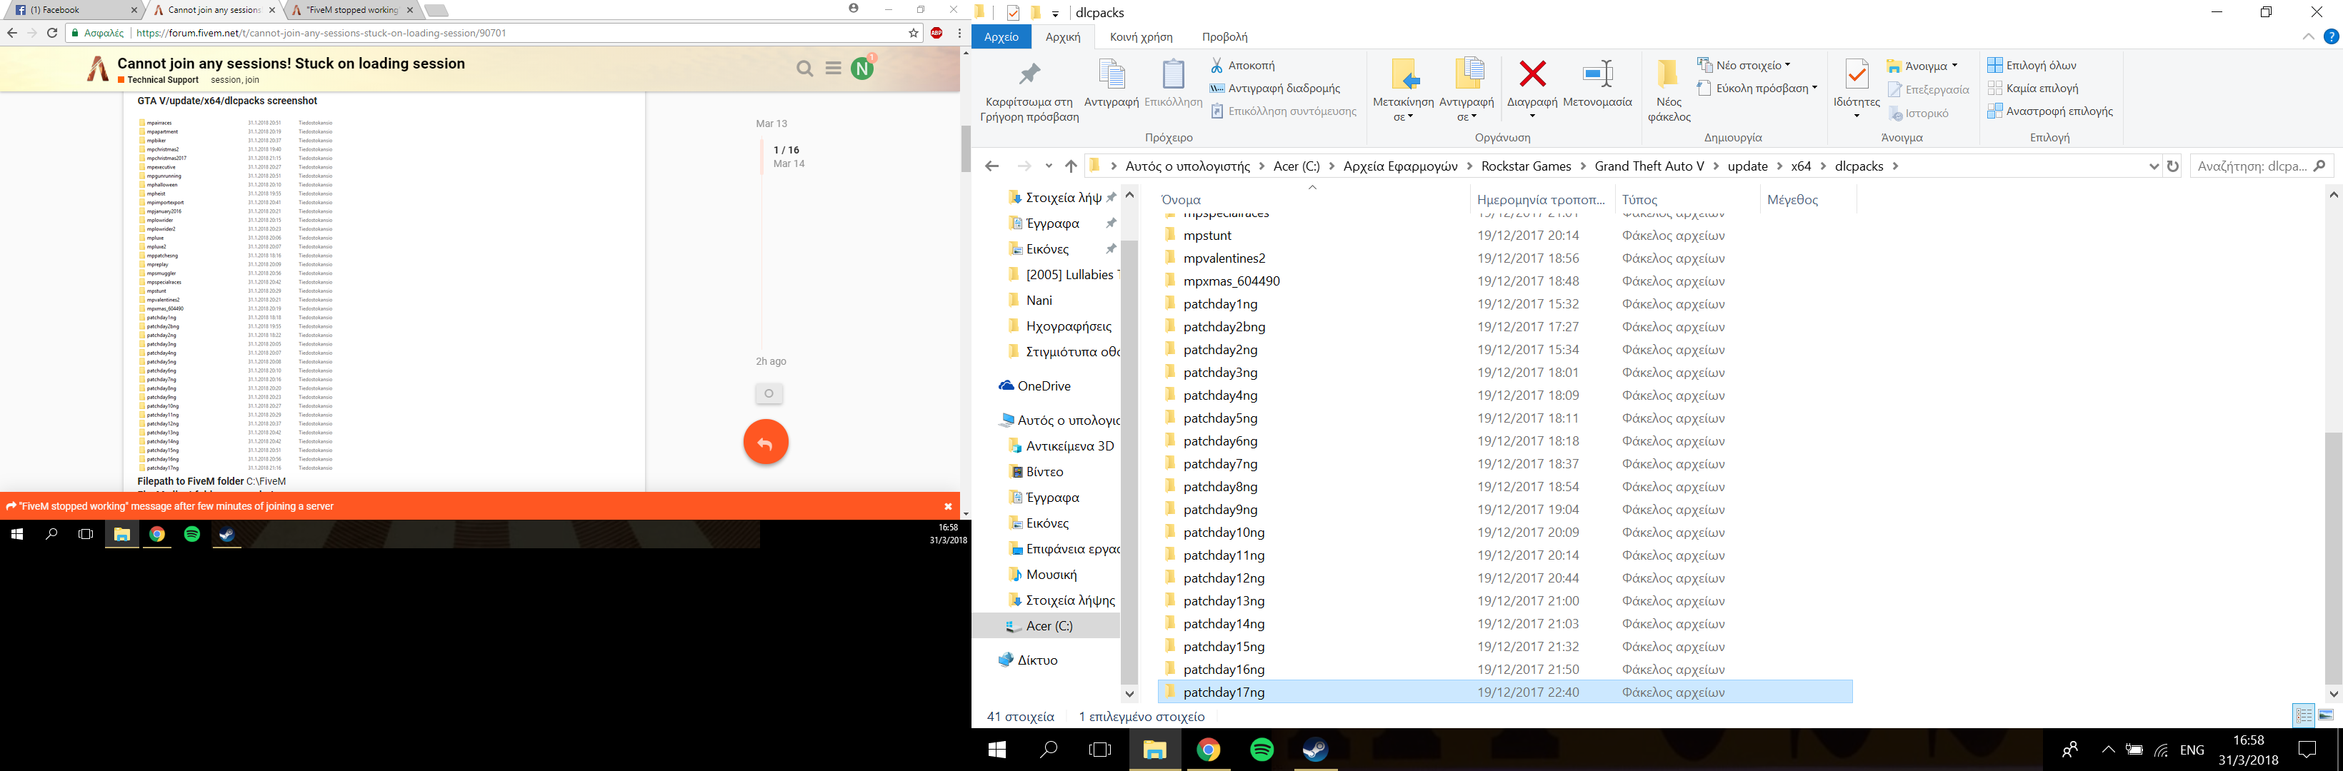The height and width of the screenshot is (771, 2343).
Task: Open the Νέο στοιχείο dropdown
Action: pyautogui.click(x=1744, y=66)
